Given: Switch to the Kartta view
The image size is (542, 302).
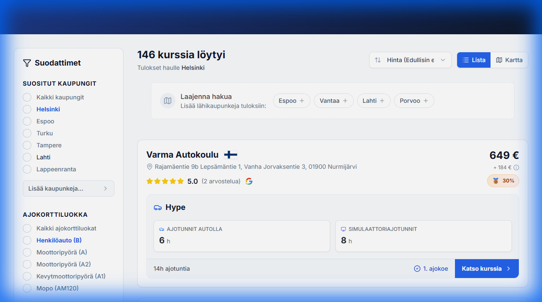Looking at the screenshot, I should [x=509, y=60].
